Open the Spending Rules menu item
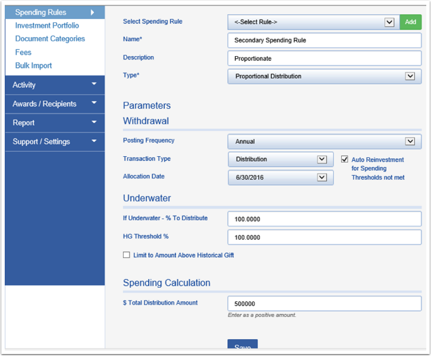Viewport: 431px width, 356px height. (x=55, y=12)
